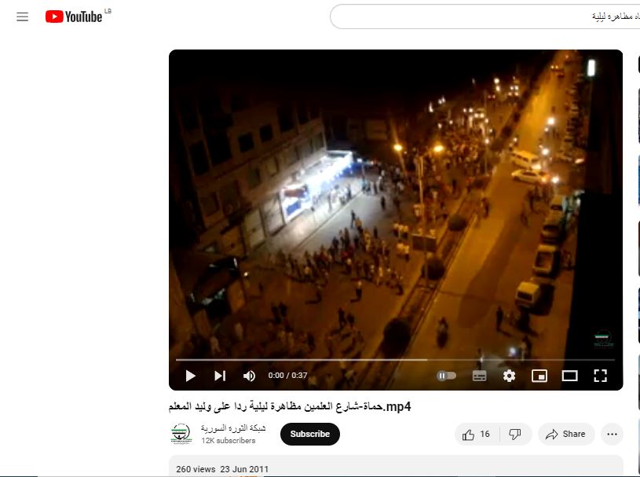Play the video
The height and width of the screenshot is (477, 640).
[x=190, y=376]
